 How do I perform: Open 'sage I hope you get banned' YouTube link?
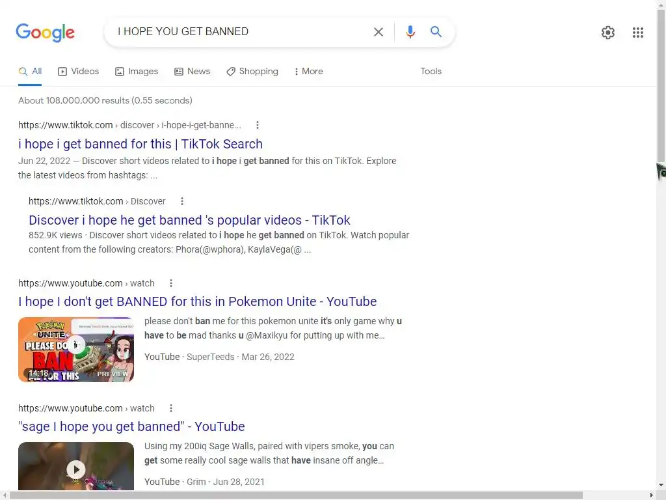131,426
